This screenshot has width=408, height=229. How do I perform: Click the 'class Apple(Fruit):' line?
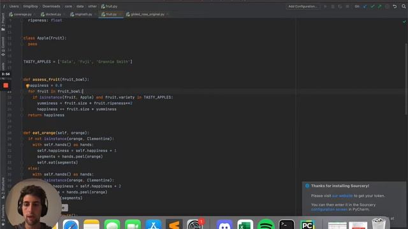[45, 38]
